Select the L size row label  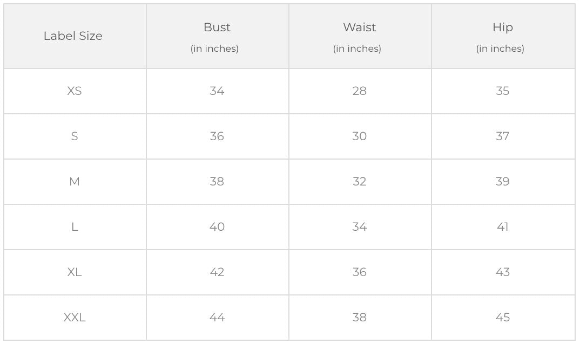(x=75, y=227)
